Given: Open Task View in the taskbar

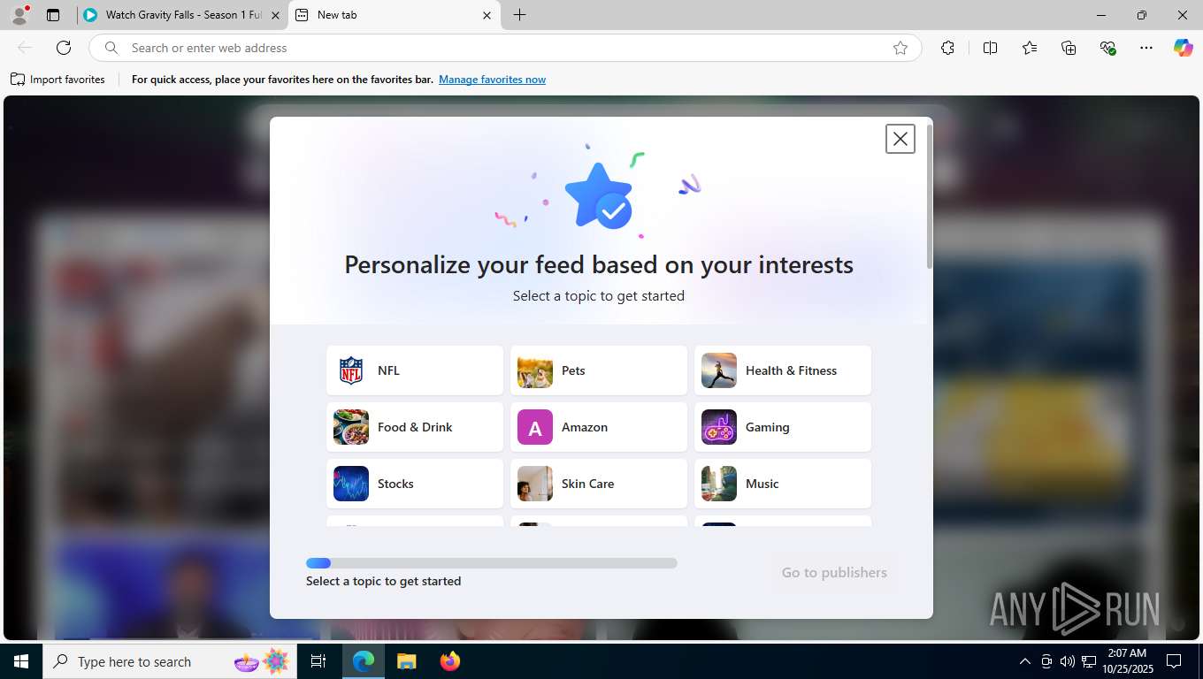Looking at the screenshot, I should [x=318, y=661].
